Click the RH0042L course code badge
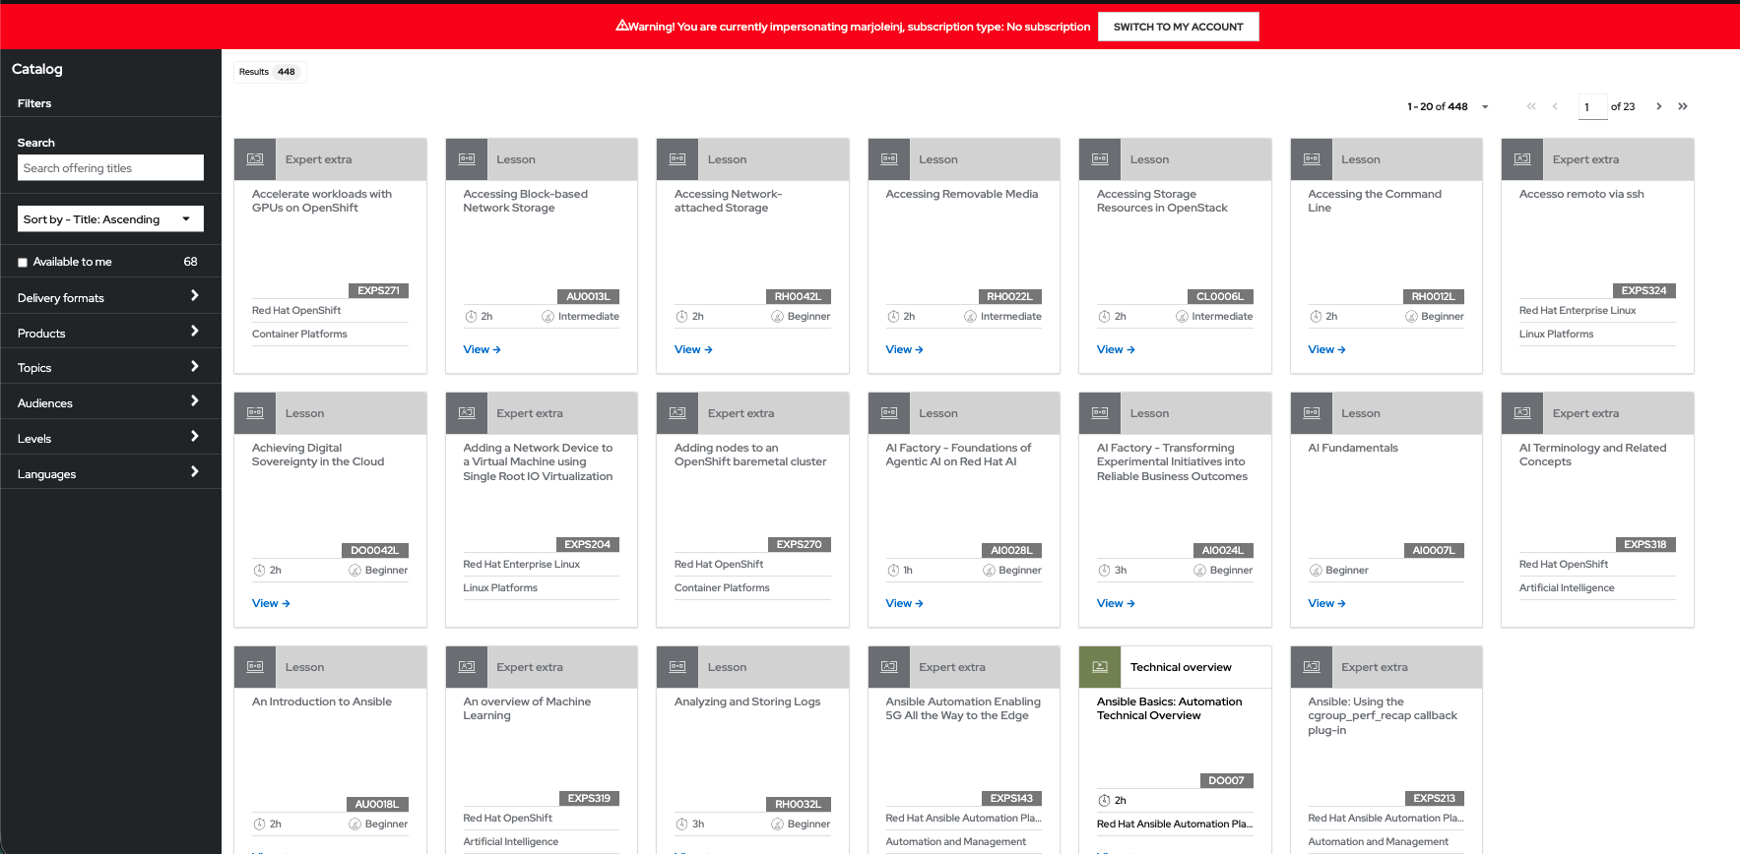Image resolution: width=1740 pixels, height=854 pixels. [798, 296]
